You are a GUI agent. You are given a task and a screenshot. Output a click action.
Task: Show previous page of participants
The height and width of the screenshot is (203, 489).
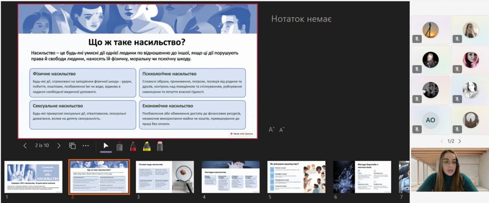(441, 142)
